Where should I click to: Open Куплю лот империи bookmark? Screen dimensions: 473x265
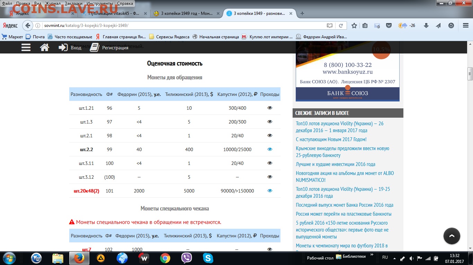click(x=267, y=37)
